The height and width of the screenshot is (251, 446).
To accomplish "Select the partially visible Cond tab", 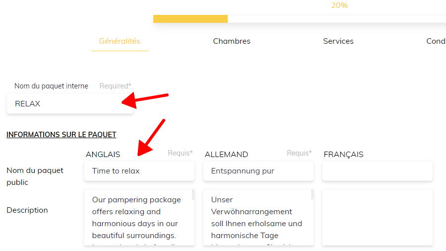I will 436,41.
